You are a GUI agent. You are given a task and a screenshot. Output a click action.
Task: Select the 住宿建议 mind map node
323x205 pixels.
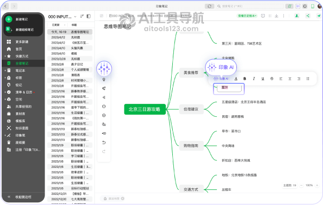pos(191,109)
